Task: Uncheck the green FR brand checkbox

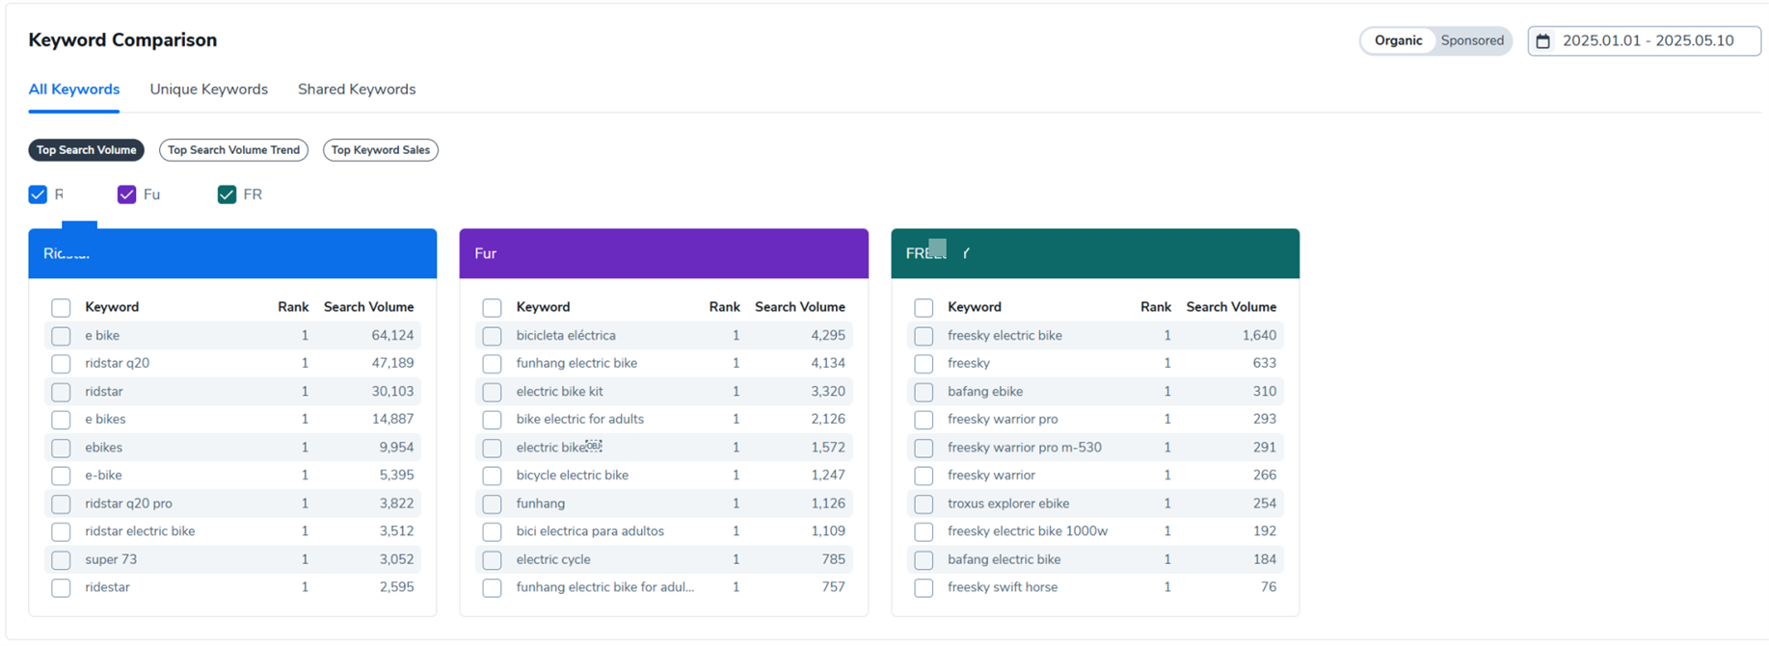Action: coord(227,194)
